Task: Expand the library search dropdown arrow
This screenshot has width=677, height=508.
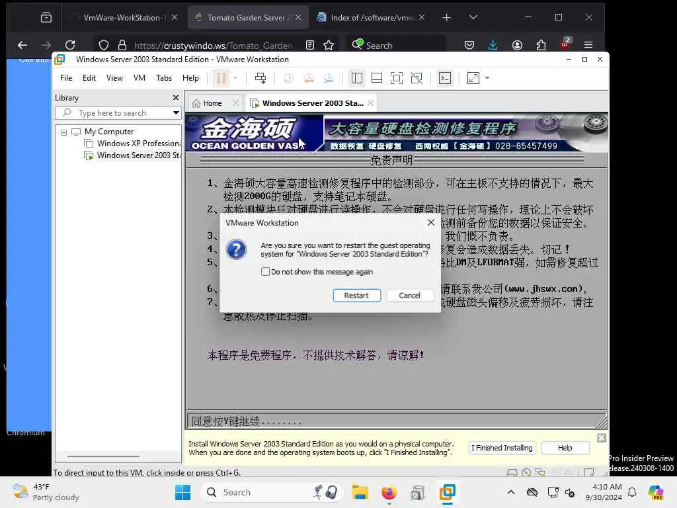Action: [x=176, y=112]
